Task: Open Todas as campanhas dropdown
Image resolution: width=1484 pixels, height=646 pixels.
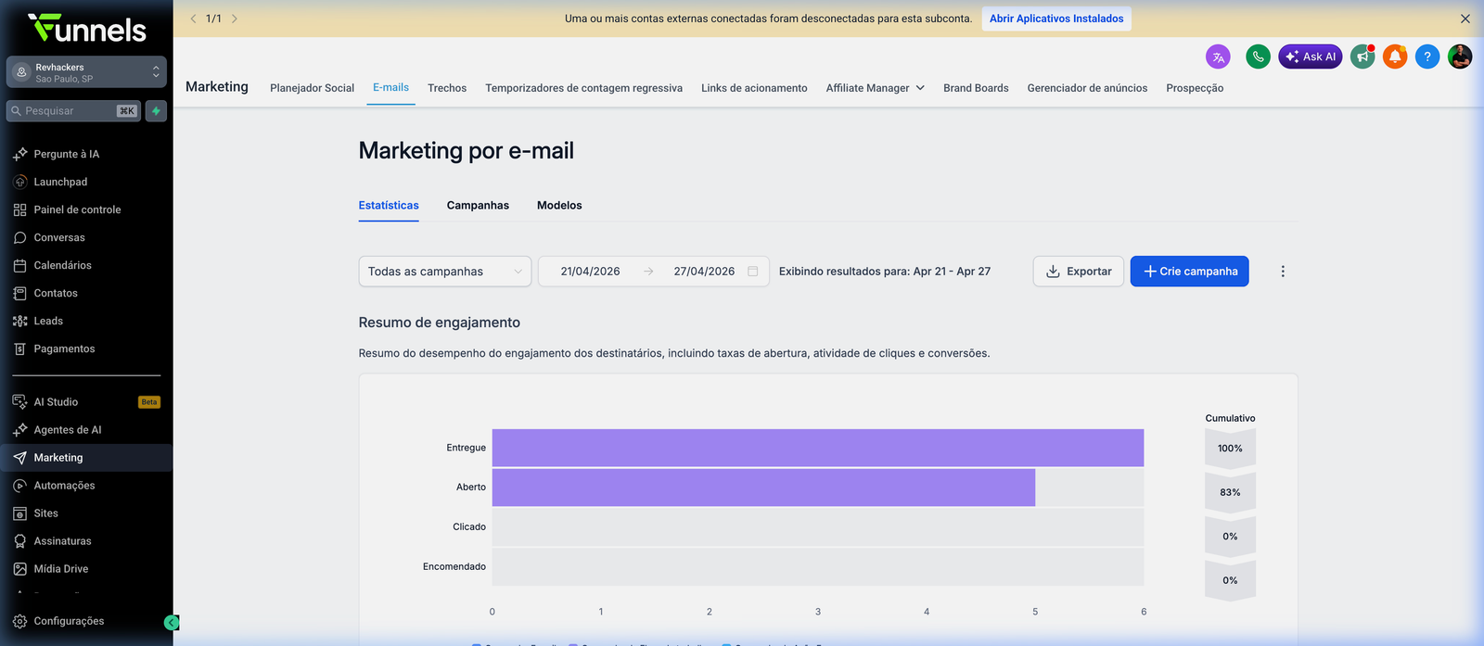Action: [445, 272]
